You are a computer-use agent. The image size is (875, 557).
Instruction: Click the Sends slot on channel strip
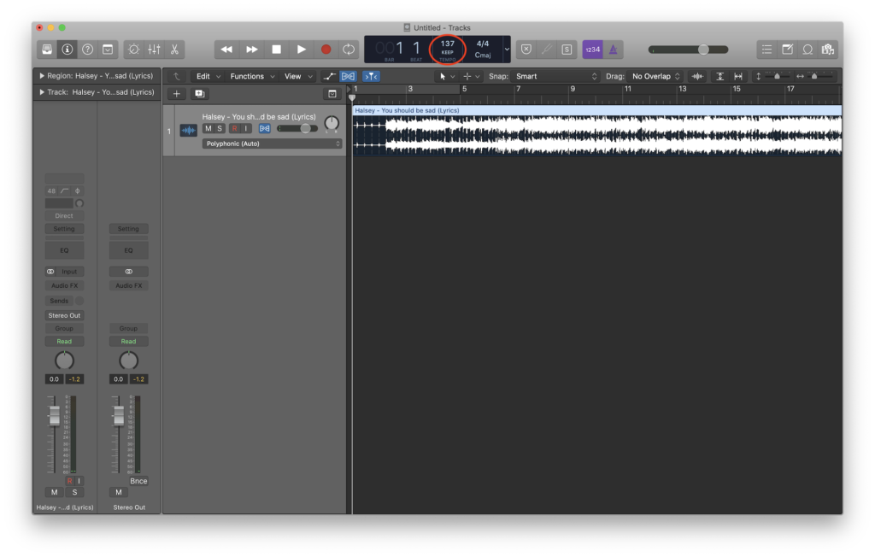click(x=59, y=301)
